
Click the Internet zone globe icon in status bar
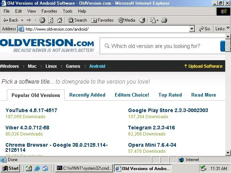[182, 160]
